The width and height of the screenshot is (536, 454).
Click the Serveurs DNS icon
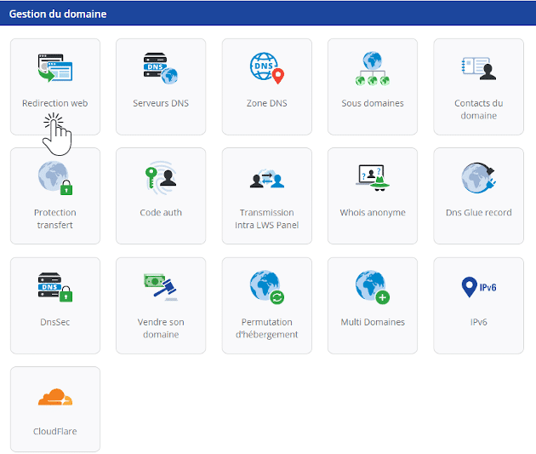point(161,68)
